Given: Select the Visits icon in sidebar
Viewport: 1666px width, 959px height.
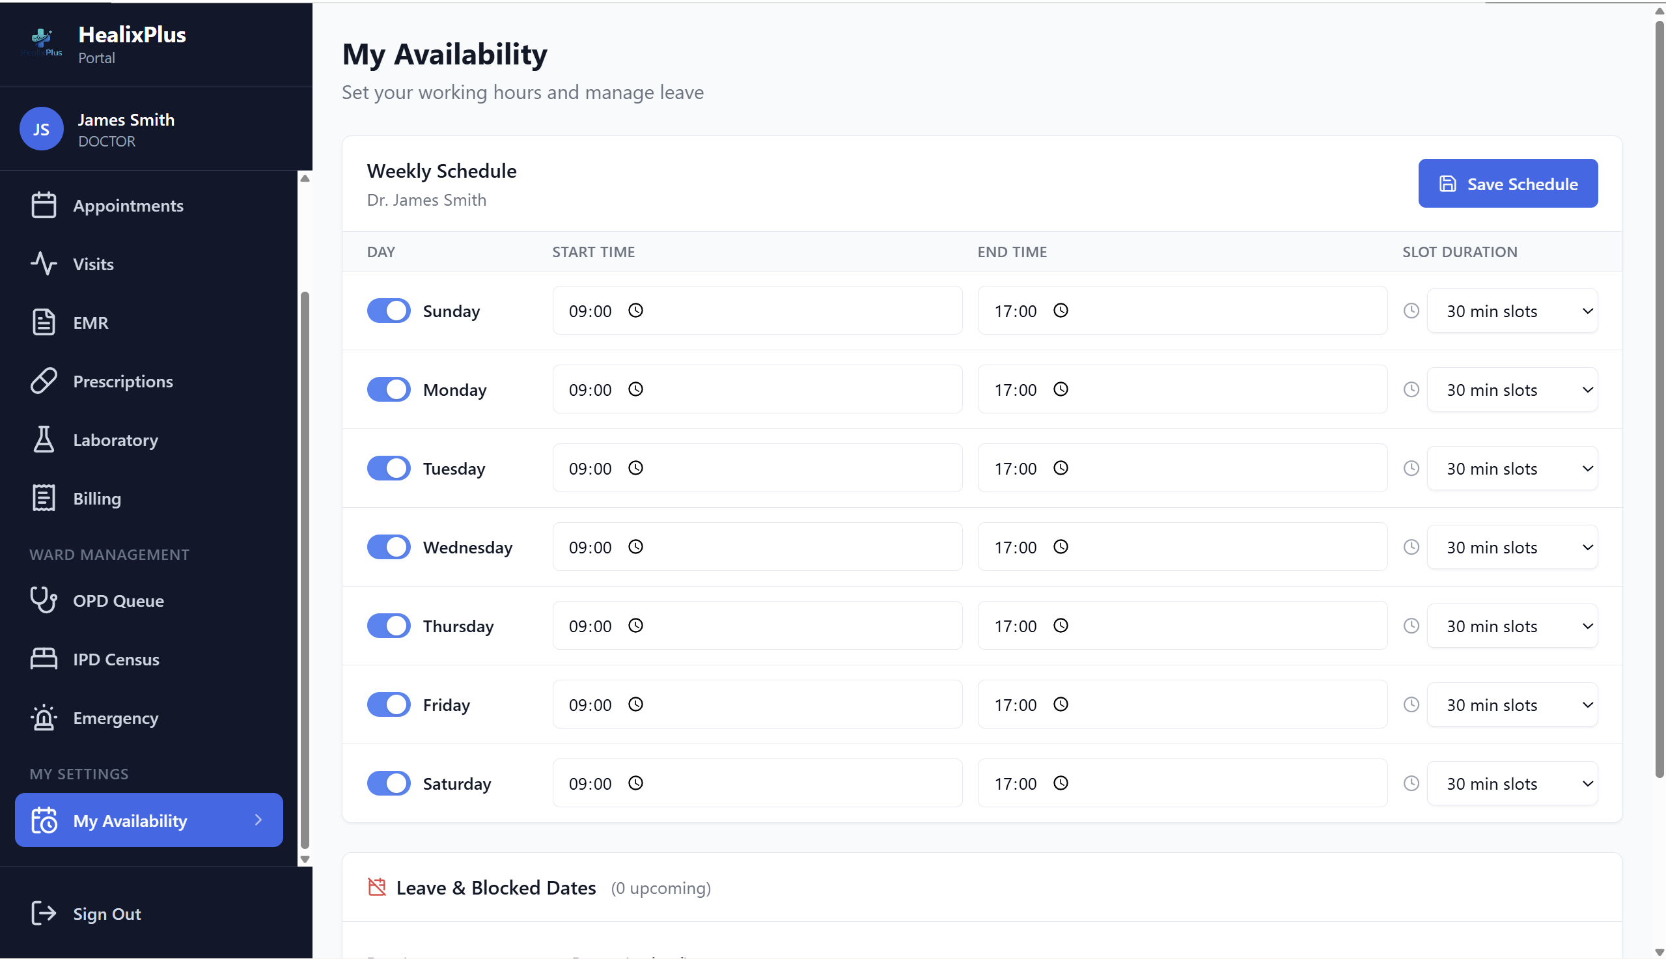Looking at the screenshot, I should (x=43, y=264).
